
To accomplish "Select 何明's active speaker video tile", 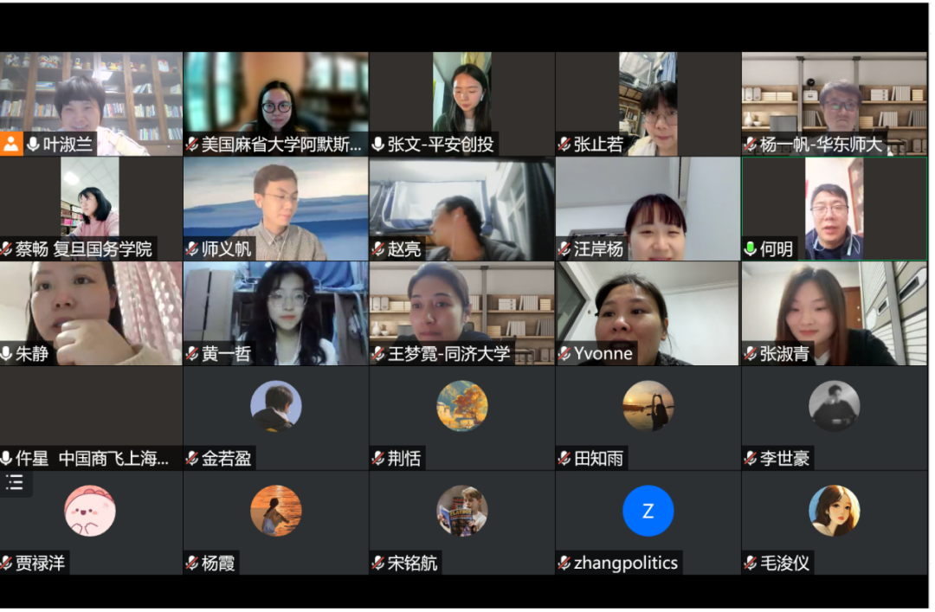I will pyautogui.click(x=835, y=209).
